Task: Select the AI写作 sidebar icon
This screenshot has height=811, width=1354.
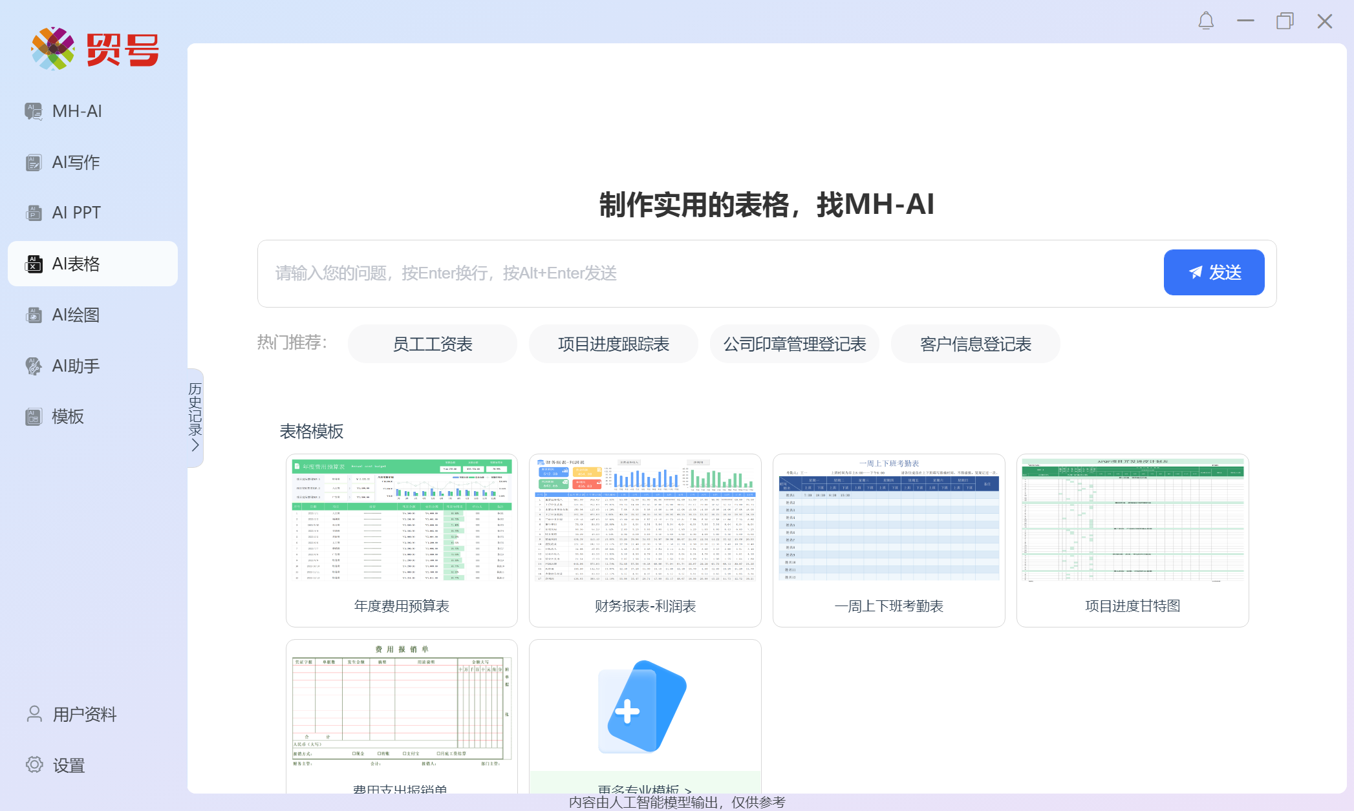Action: (x=34, y=162)
